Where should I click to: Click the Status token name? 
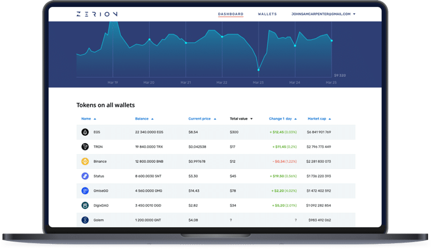click(x=99, y=176)
